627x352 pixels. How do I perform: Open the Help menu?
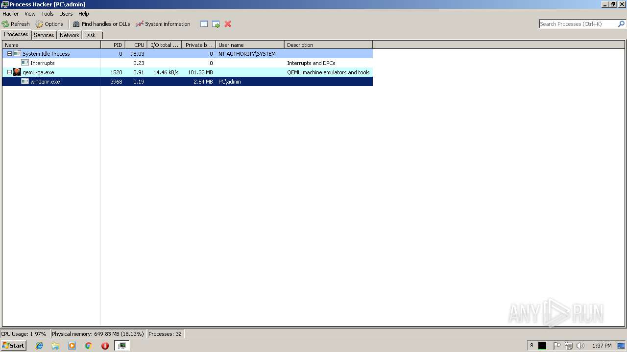tap(84, 14)
